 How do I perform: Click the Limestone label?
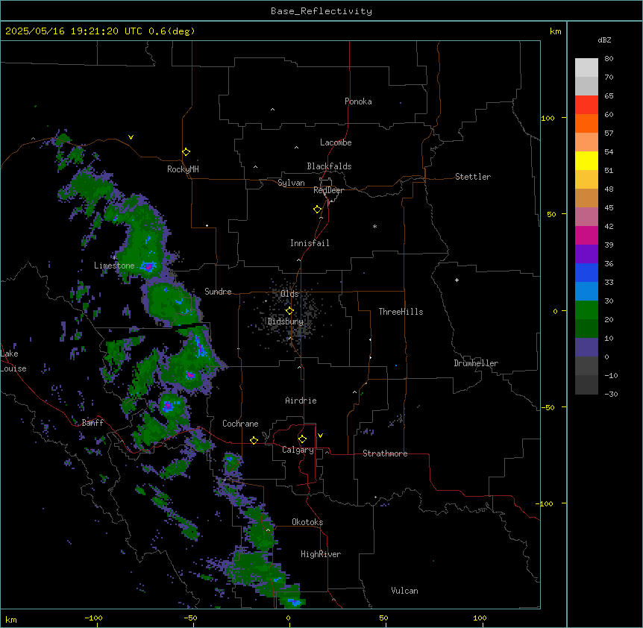point(114,266)
